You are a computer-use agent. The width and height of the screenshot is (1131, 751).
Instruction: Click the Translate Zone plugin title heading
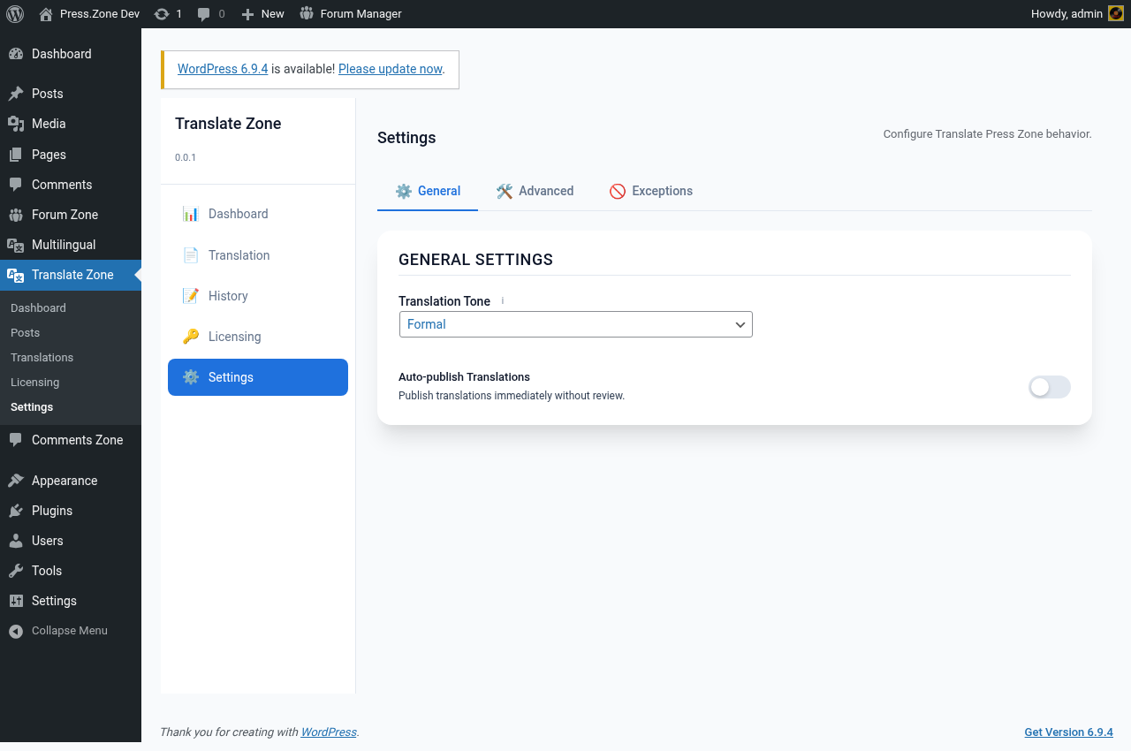click(228, 124)
